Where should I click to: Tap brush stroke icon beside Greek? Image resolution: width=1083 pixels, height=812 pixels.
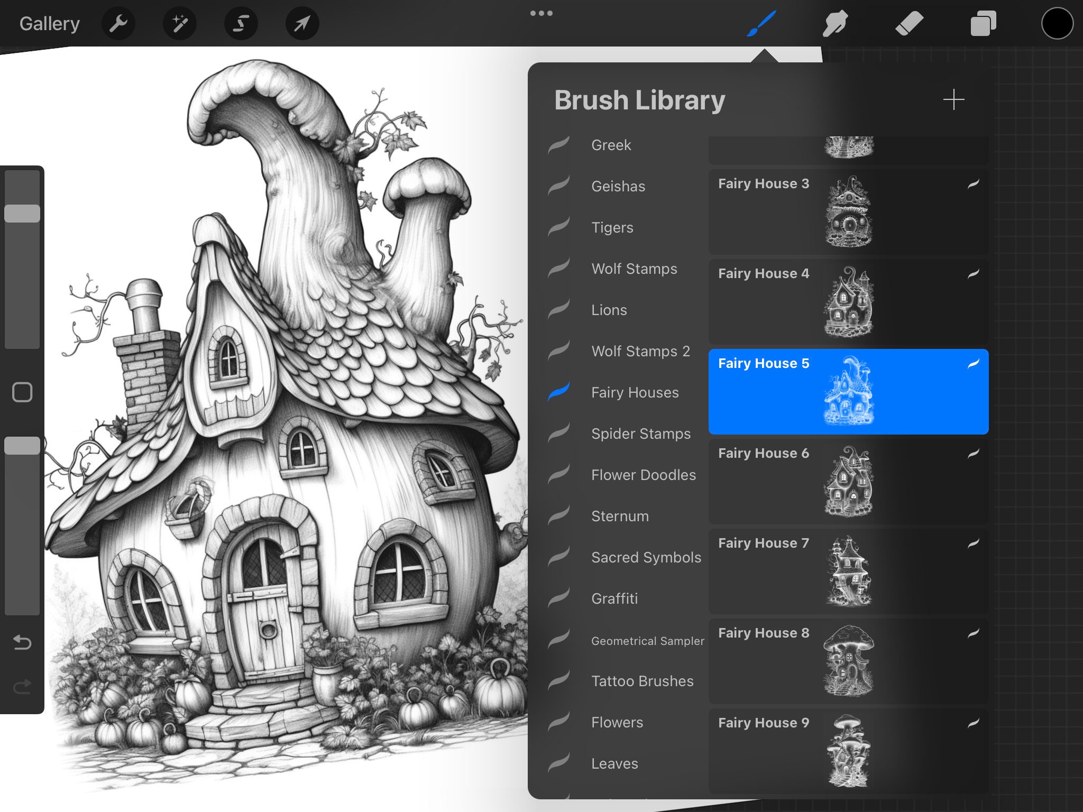tap(559, 145)
